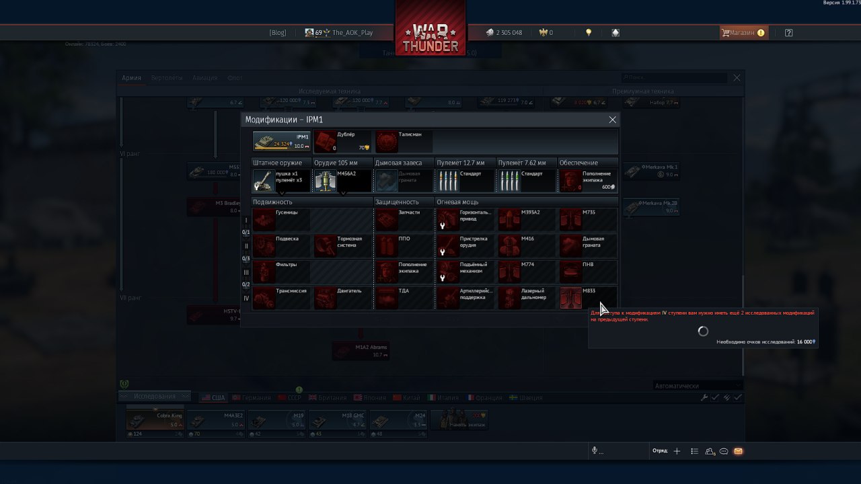Select the ПНВ night vision modification
Screen dimensions: 861x484
point(588,272)
